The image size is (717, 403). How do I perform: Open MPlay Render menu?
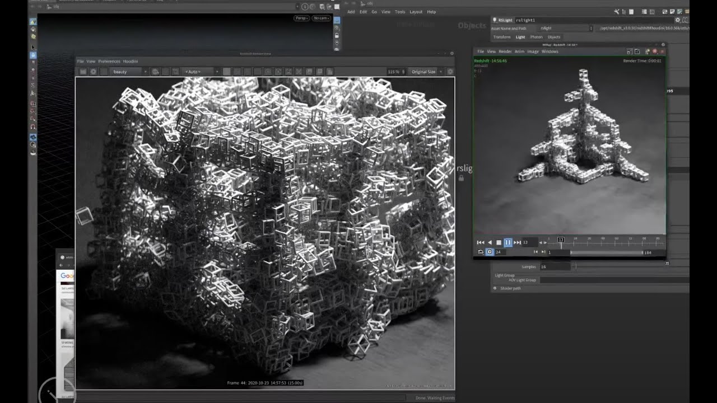click(505, 51)
